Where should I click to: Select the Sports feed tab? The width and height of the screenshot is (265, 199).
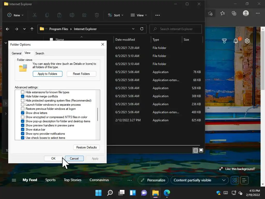coord(50,180)
